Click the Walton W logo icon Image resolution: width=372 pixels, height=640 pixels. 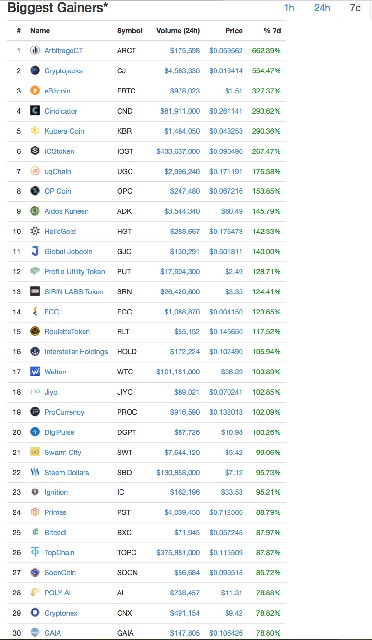pyautogui.click(x=35, y=372)
